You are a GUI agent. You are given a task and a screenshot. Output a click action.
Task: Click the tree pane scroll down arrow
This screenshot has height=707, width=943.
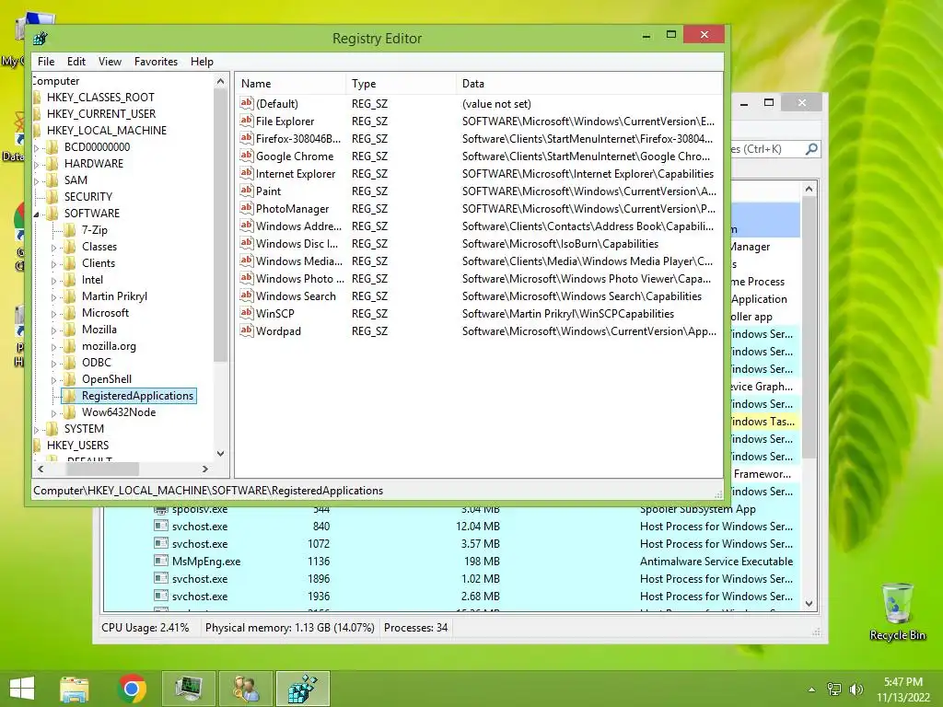220,453
